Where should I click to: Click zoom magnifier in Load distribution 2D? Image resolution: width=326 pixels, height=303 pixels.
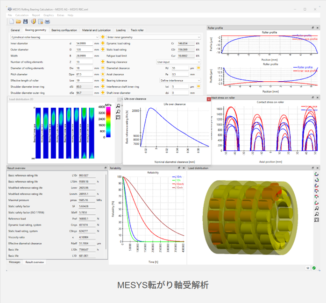(x=118, y=106)
